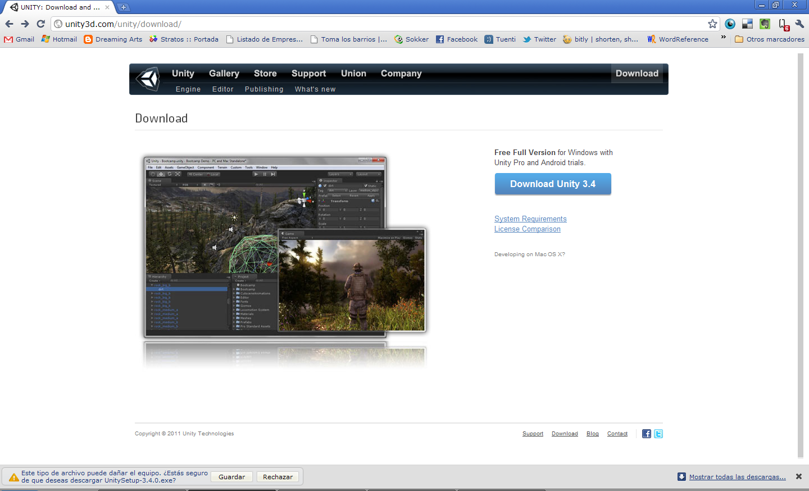The height and width of the screenshot is (491, 809).
Task: Open the wrench settings menu
Action: pyautogui.click(x=799, y=24)
